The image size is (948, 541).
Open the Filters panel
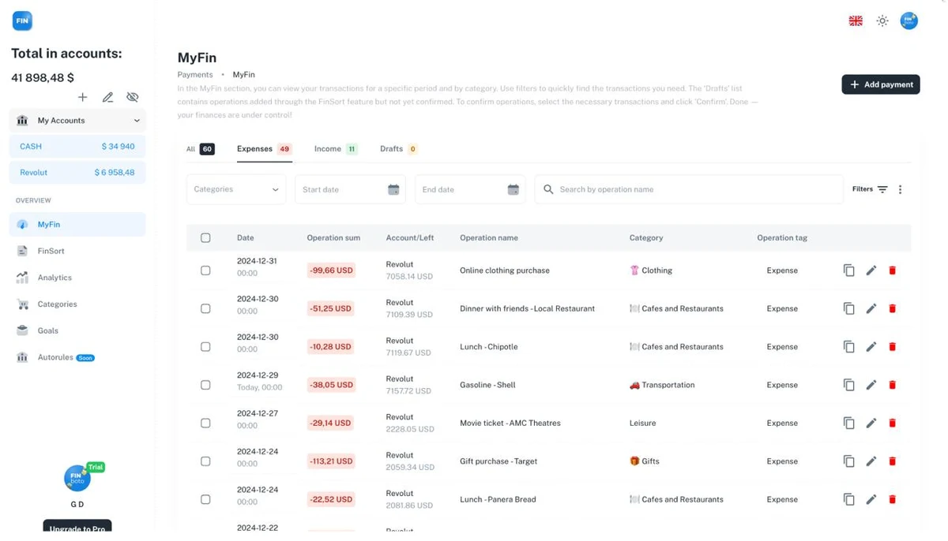(x=870, y=189)
